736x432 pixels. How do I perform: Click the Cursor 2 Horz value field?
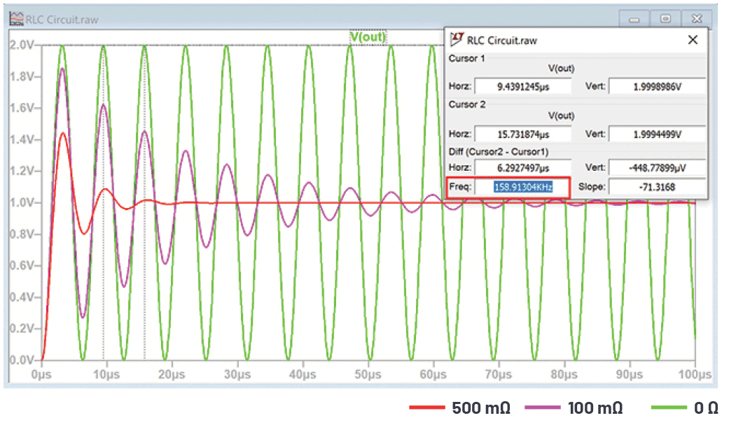pos(523,134)
